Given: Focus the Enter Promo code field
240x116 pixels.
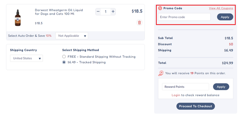Looking at the screenshot, I should pyautogui.click(x=184, y=17).
